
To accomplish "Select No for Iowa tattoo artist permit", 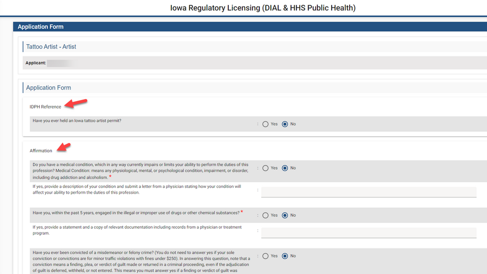I will click(x=285, y=124).
